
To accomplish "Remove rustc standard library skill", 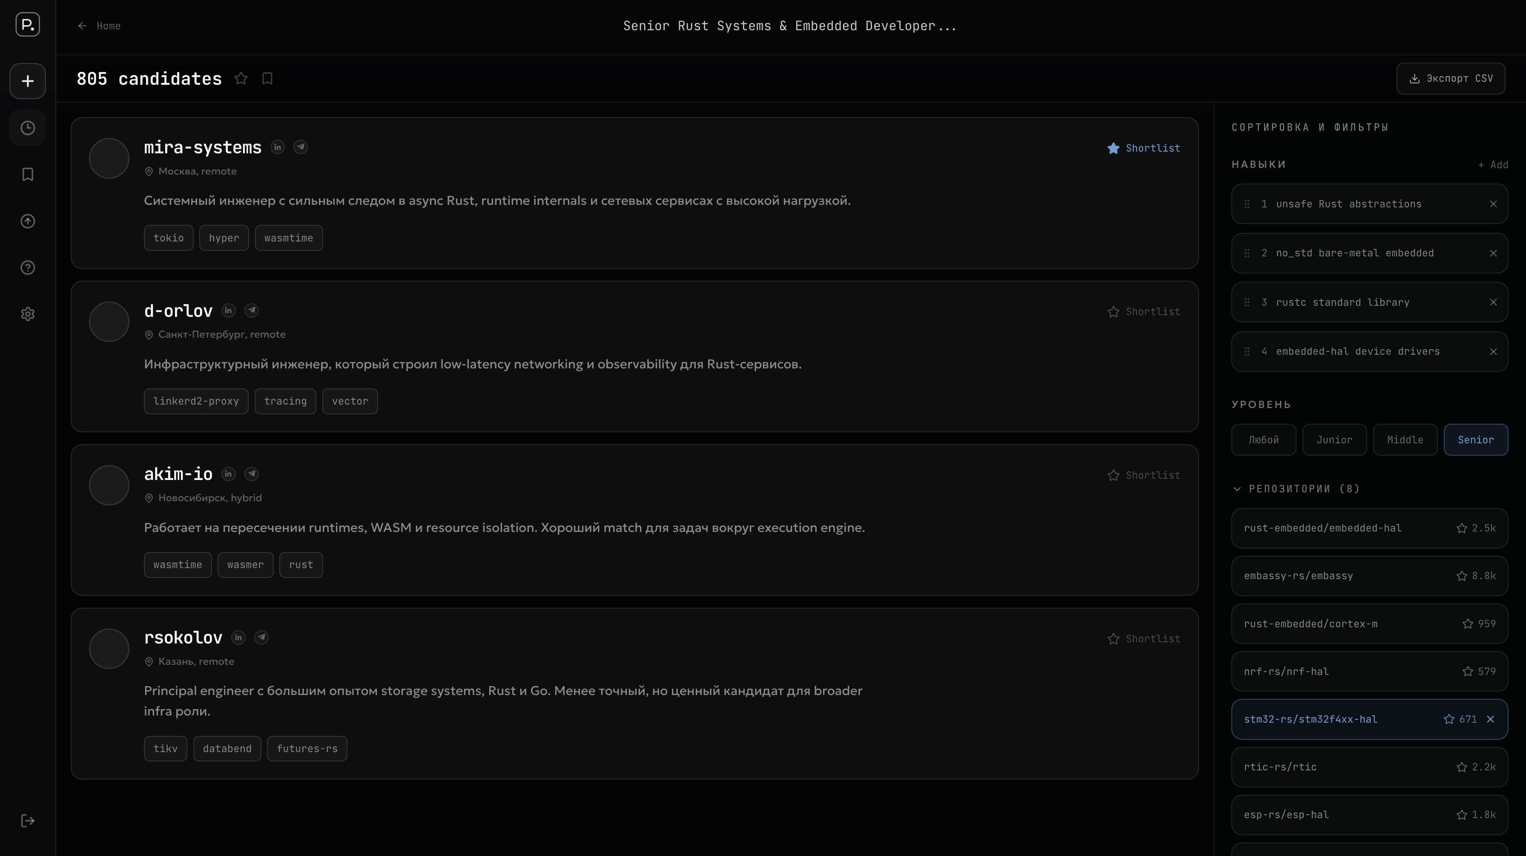I will [x=1493, y=302].
